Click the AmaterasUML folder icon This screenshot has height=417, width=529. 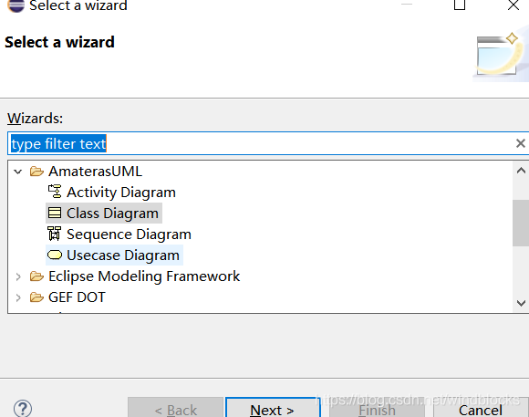coord(36,172)
